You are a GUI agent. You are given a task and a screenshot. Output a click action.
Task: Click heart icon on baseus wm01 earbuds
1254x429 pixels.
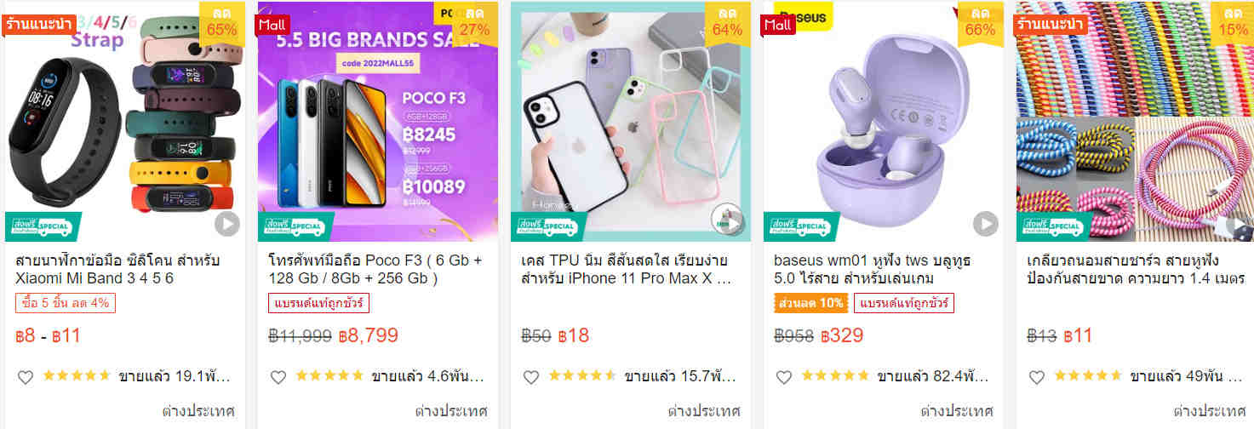pyautogui.click(x=783, y=377)
